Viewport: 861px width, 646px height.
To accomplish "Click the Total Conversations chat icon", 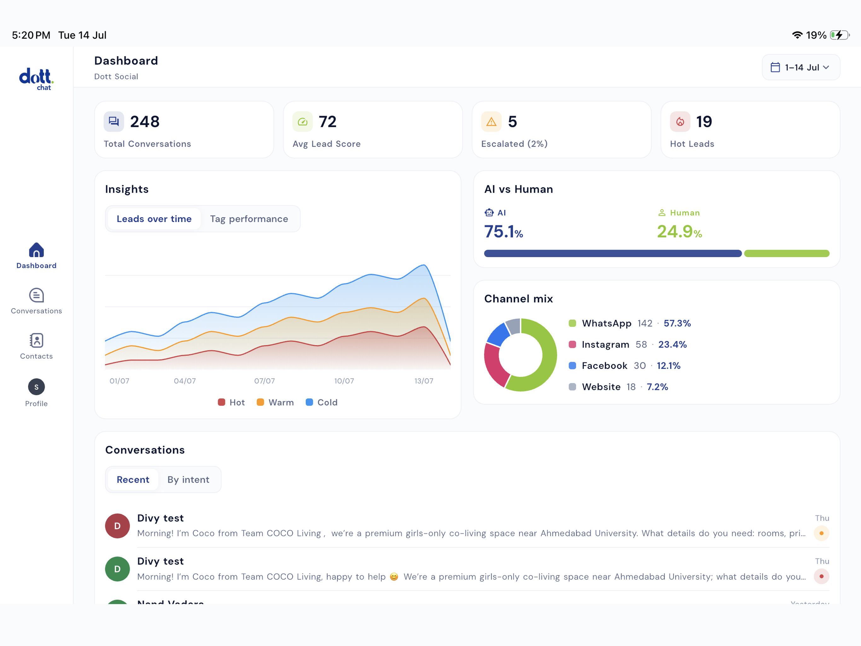I will (x=114, y=121).
